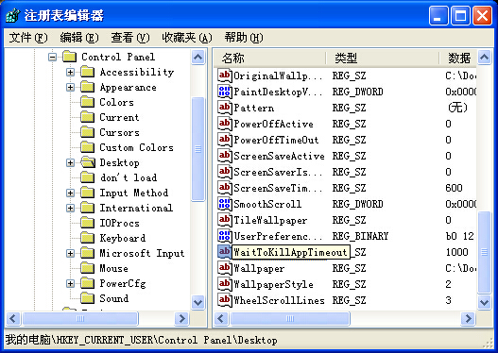Click the DWORD icon for PaintDesktopV...
The image size is (498, 353).
pos(225,92)
